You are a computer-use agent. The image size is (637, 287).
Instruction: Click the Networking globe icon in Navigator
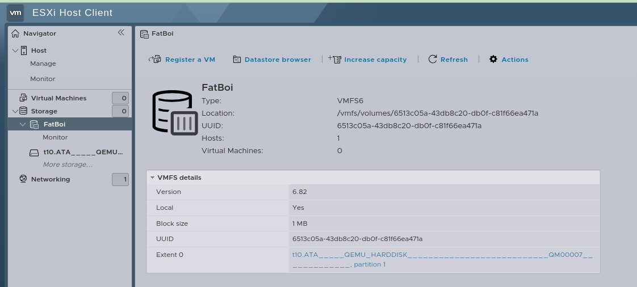click(x=23, y=179)
